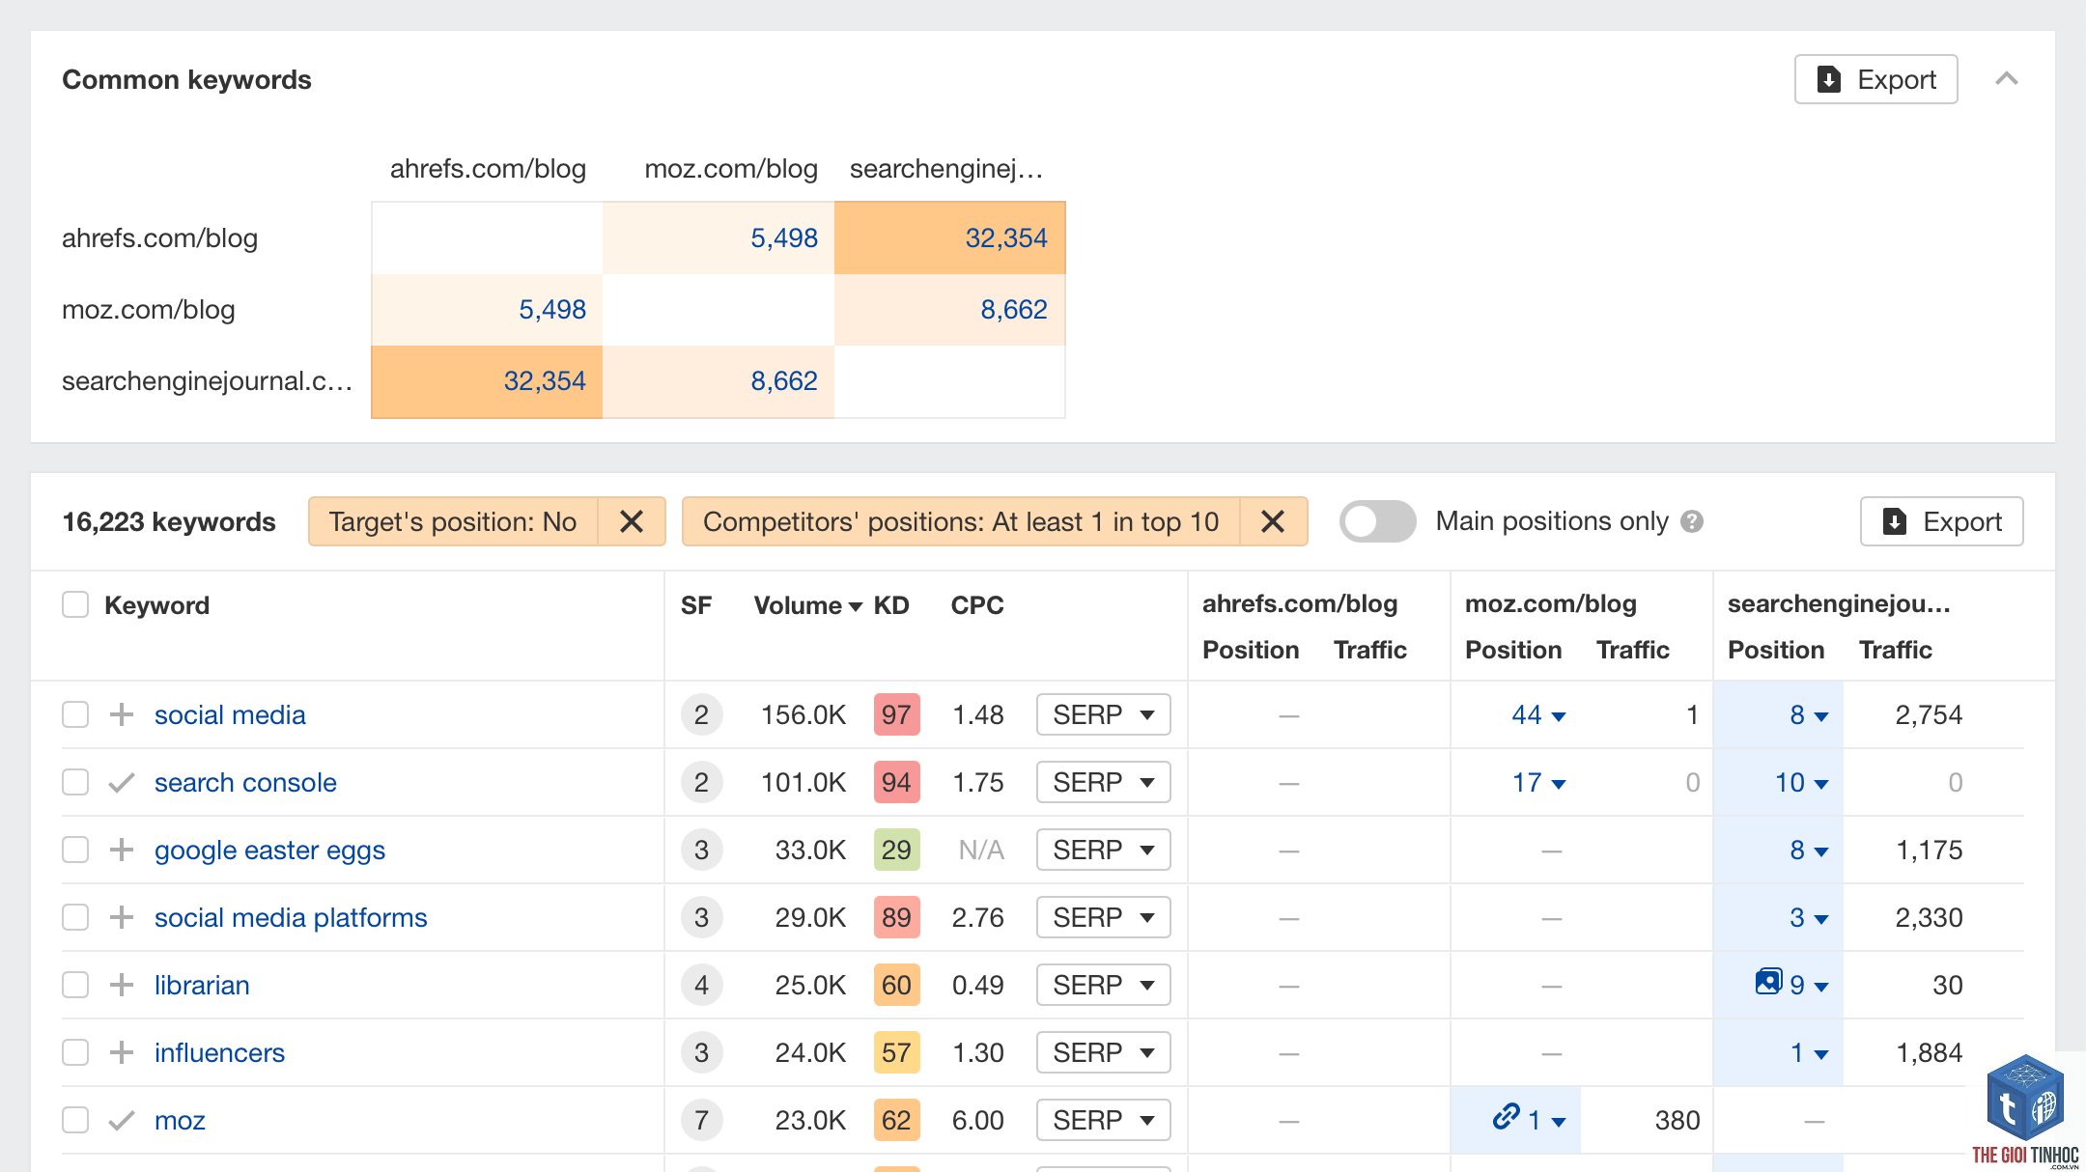Toggle Main positions only switch
2086x1172 pixels.
click(x=1377, y=521)
